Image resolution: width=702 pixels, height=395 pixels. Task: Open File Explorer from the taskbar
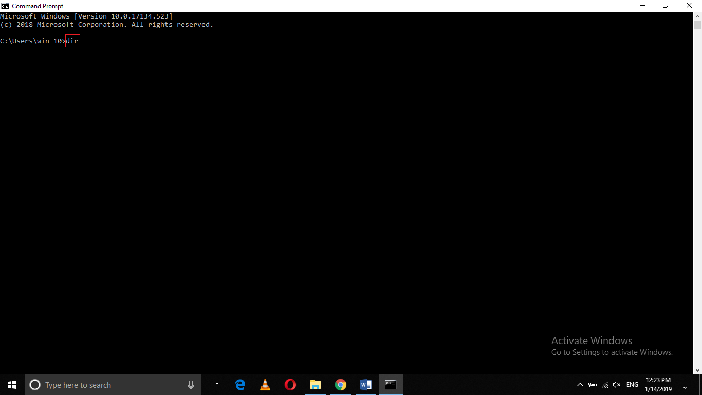(x=315, y=384)
